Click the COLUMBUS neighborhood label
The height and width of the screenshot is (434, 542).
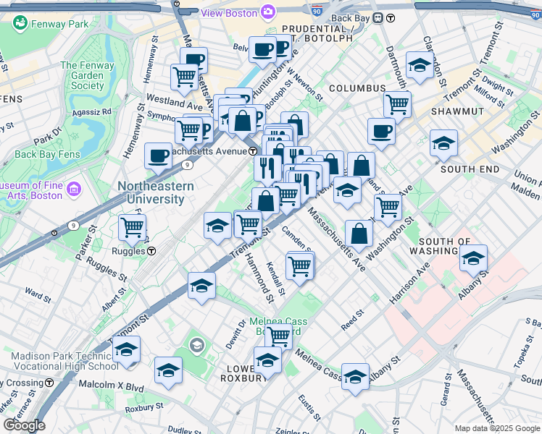coord(357,88)
